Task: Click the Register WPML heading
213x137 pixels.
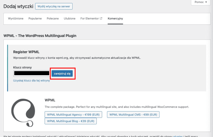Action: (x=26, y=52)
